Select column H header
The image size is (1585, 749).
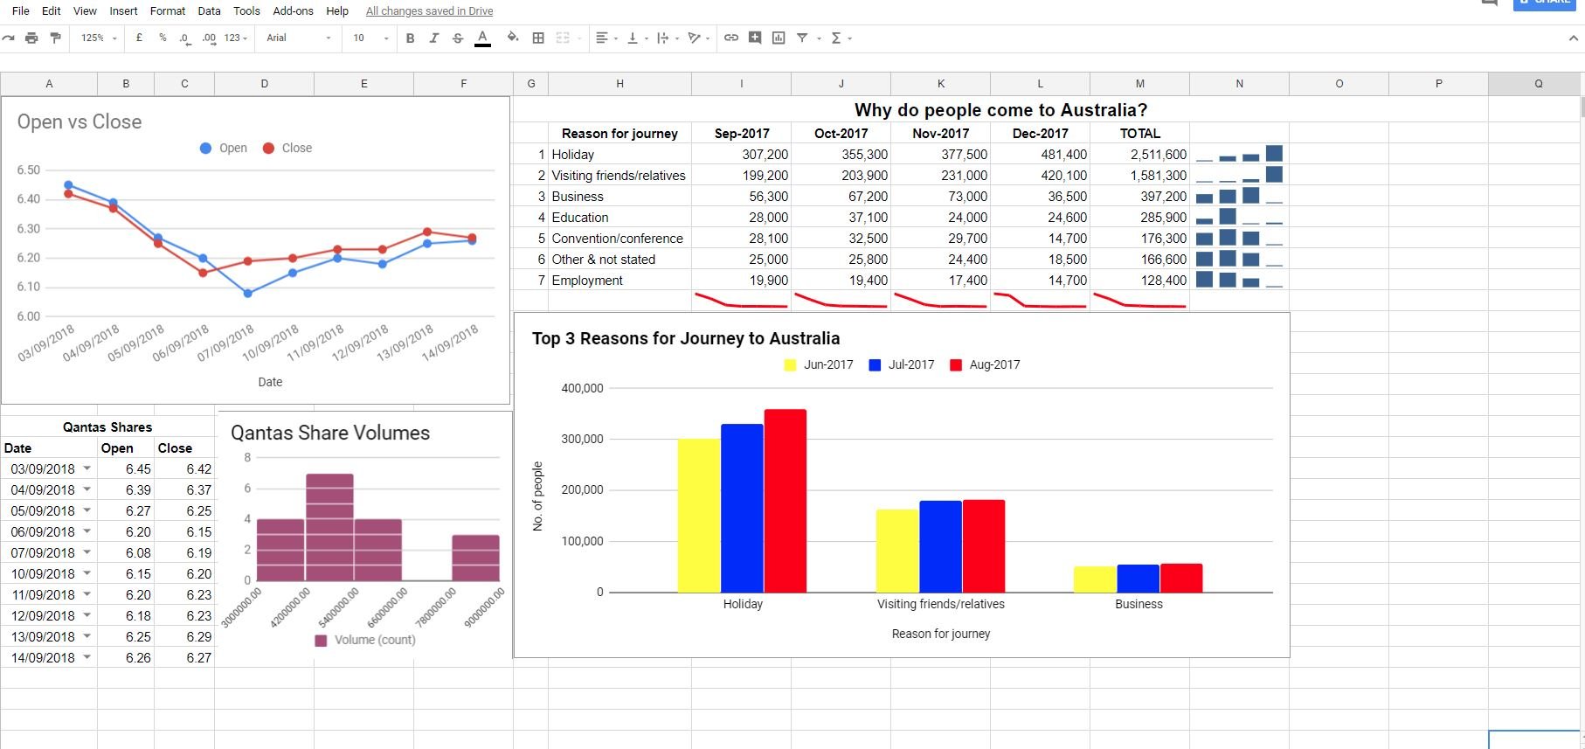pyautogui.click(x=619, y=84)
